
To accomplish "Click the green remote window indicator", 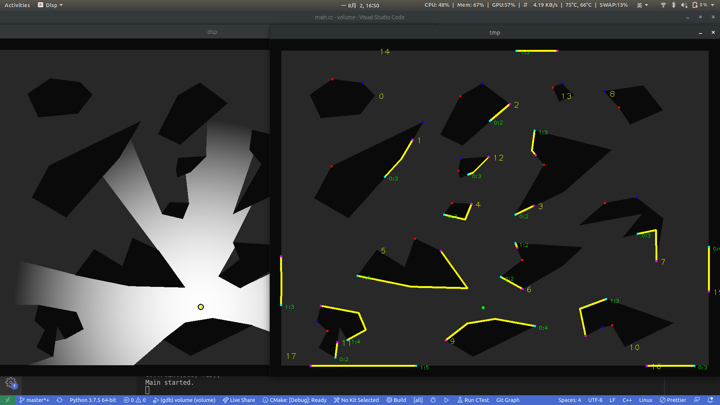I will coord(7,400).
